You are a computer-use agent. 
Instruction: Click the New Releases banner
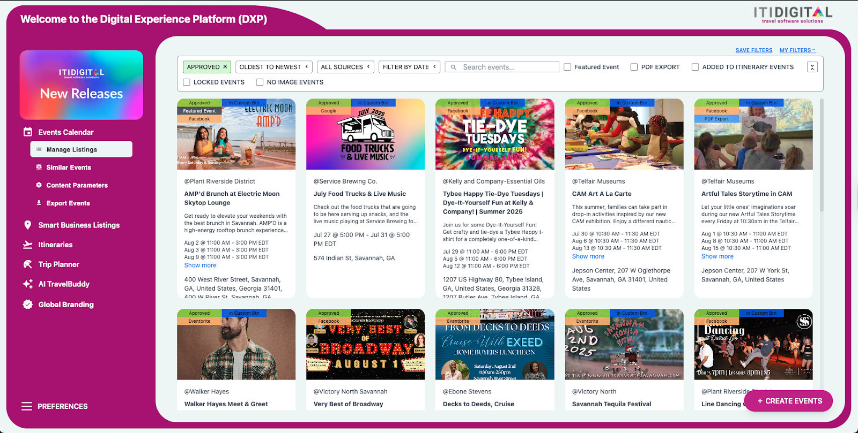point(82,85)
